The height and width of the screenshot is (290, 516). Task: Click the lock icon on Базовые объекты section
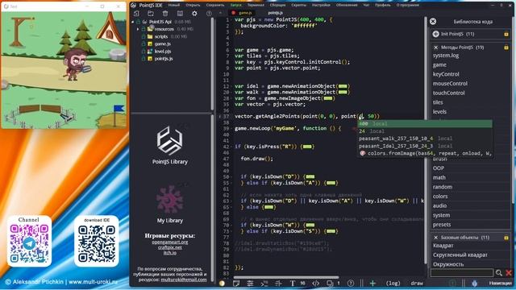506,238
